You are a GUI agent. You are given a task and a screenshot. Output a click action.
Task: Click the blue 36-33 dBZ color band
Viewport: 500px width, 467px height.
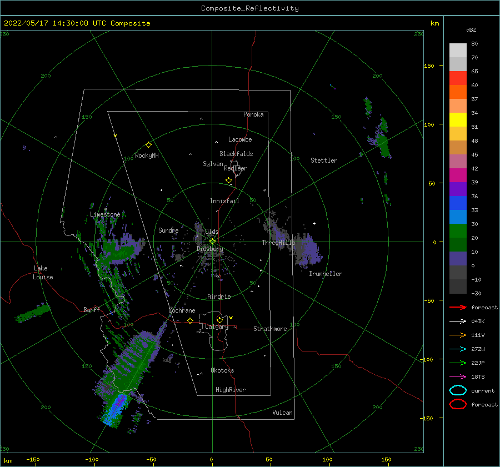click(x=458, y=203)
